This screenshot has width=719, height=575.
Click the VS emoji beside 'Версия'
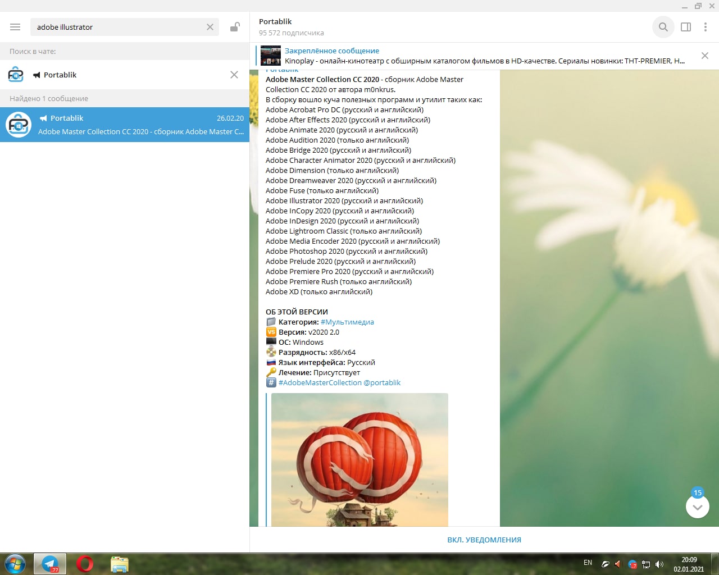[271, 332]
